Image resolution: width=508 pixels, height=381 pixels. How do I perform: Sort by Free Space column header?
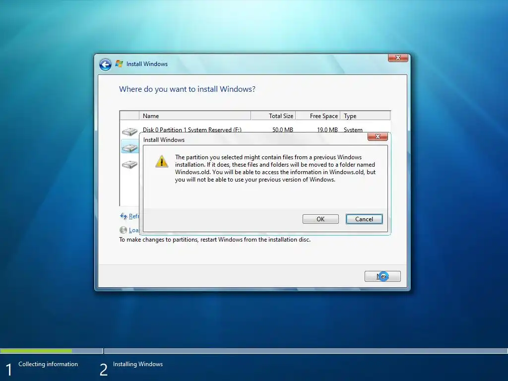[318, 116]
